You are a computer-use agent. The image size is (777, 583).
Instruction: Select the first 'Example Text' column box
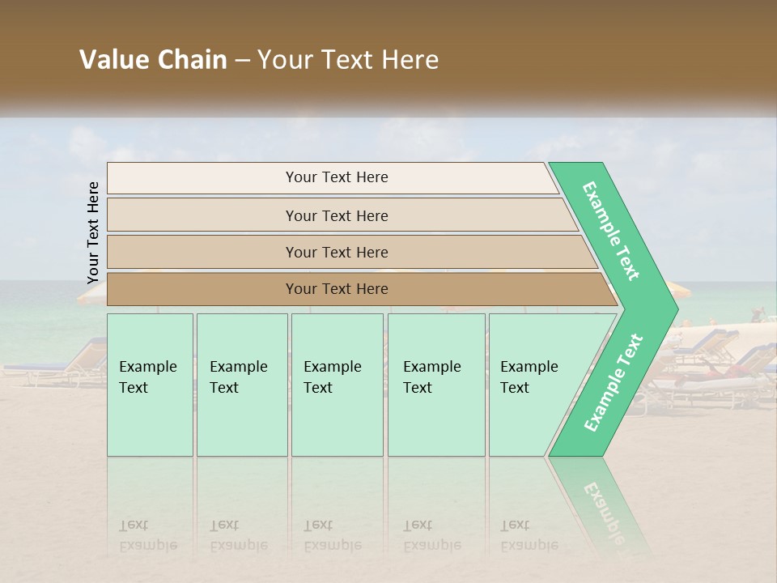click(151, 385)
